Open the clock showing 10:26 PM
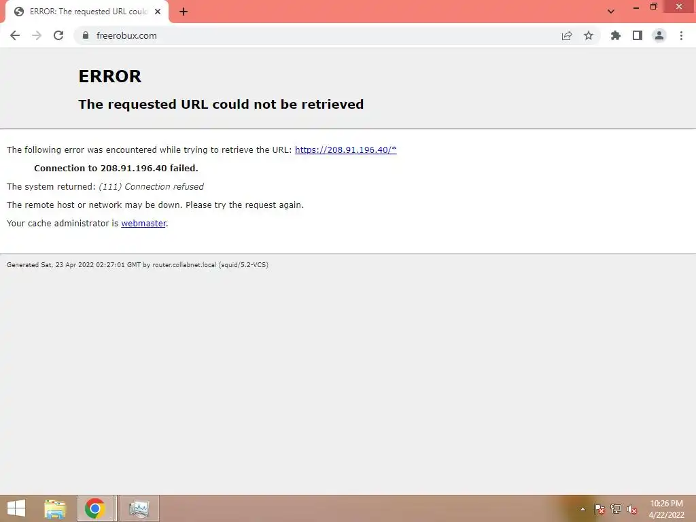 coord(667,509)
